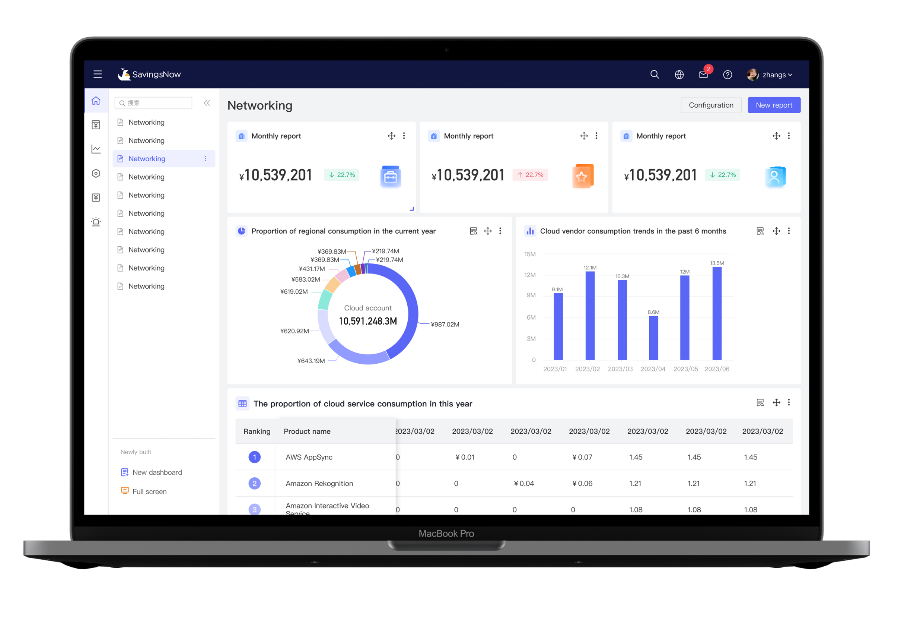Click the help question mark icon
This screenshot has height=620, width=904.
pyautogui.click(x=728, y=75)
